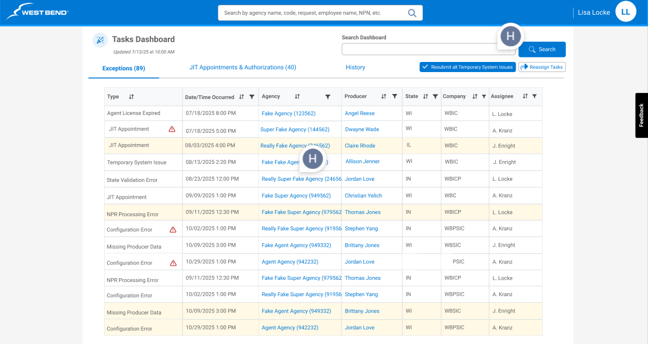Toggle the Producer column filter
This screenshot has width=648, height=344.
click(x=395, y=96)
